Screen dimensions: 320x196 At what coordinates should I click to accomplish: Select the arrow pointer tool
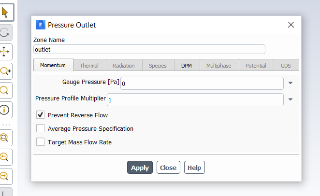coord(6,13)
